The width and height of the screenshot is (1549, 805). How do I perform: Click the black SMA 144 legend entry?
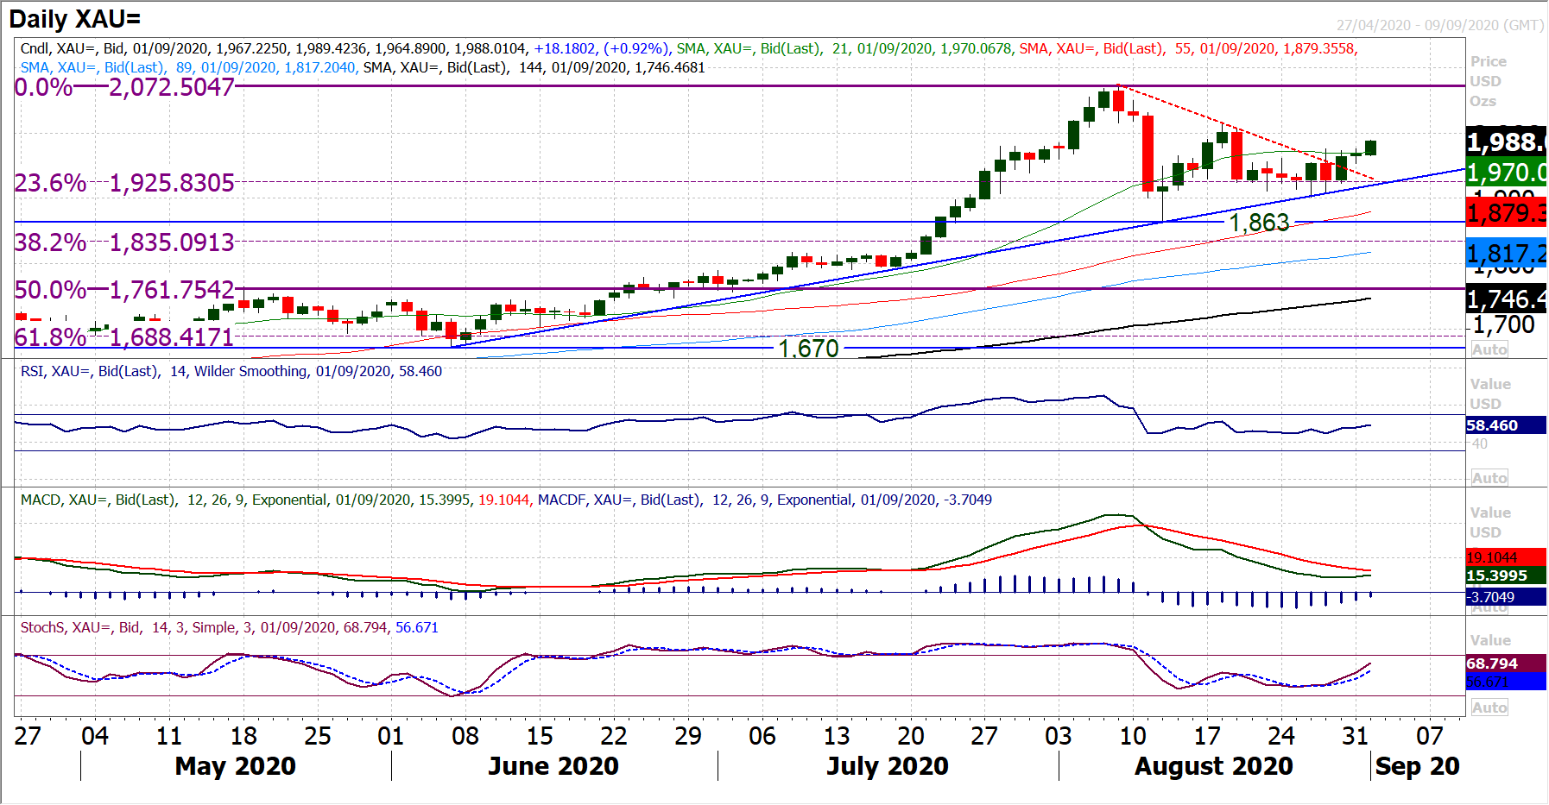(x=534, y=67)
